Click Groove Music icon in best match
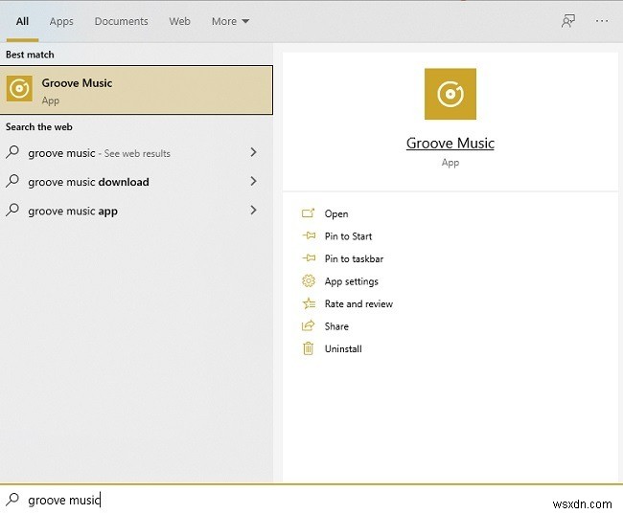623x514 pixels. click(19, 88)
